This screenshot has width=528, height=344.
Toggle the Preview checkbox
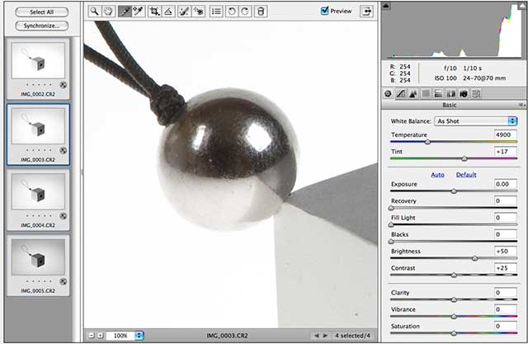click(324, 11)
